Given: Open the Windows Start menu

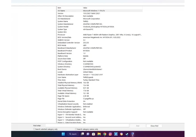Looking at the screenshot, I should (63, 134).
